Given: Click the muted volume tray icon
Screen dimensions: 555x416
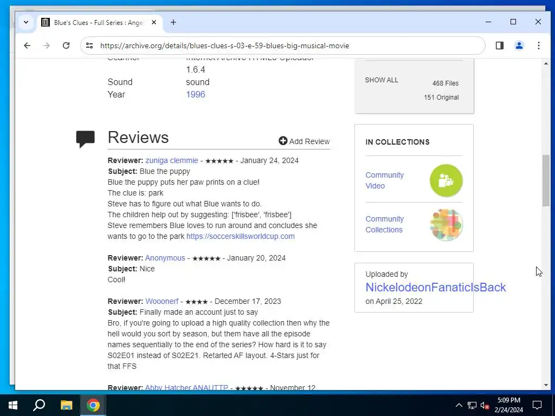Looking at the screenshot, I should tap(485, 405).
